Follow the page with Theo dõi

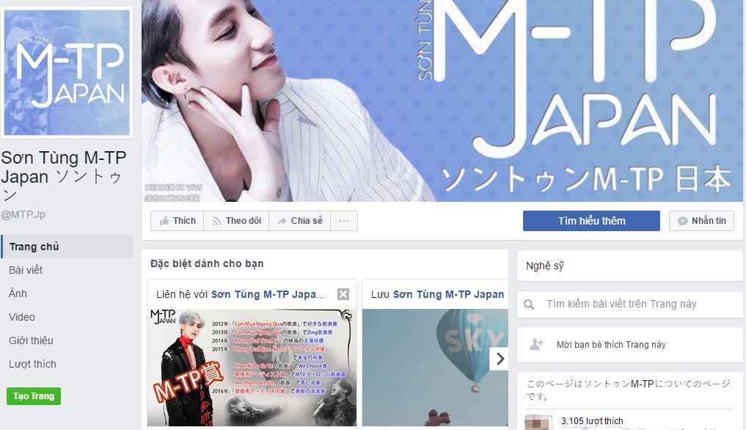[x=236, y=221]
